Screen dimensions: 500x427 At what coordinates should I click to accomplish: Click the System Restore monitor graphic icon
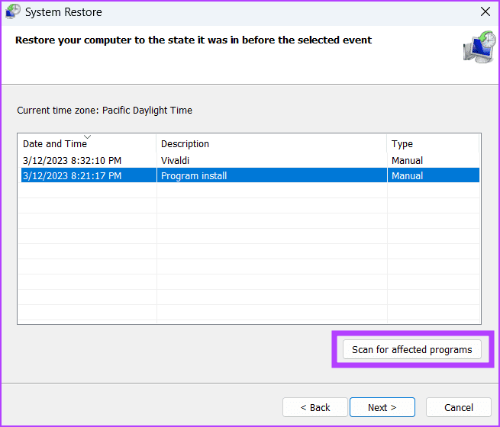[479, 47]
